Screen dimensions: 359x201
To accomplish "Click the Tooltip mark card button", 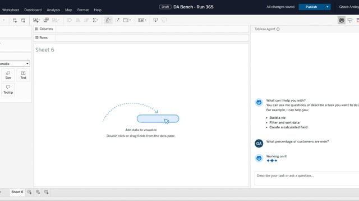I will [8, 89].
